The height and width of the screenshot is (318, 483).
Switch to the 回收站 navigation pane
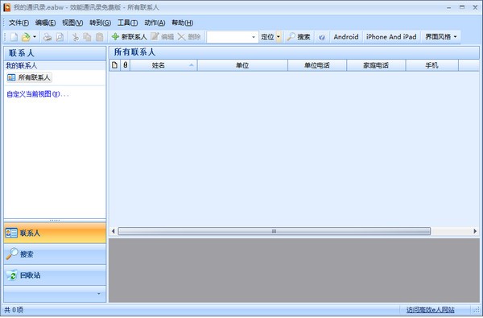[x=55, y=275]
